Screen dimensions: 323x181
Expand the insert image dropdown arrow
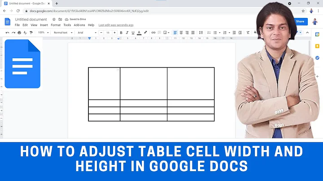(x=169, y=33)
